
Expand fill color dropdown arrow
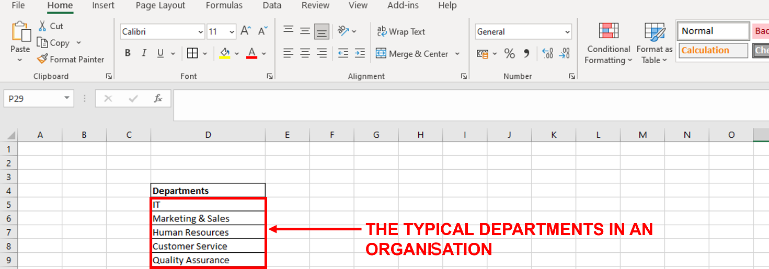(x=237, y=54)
